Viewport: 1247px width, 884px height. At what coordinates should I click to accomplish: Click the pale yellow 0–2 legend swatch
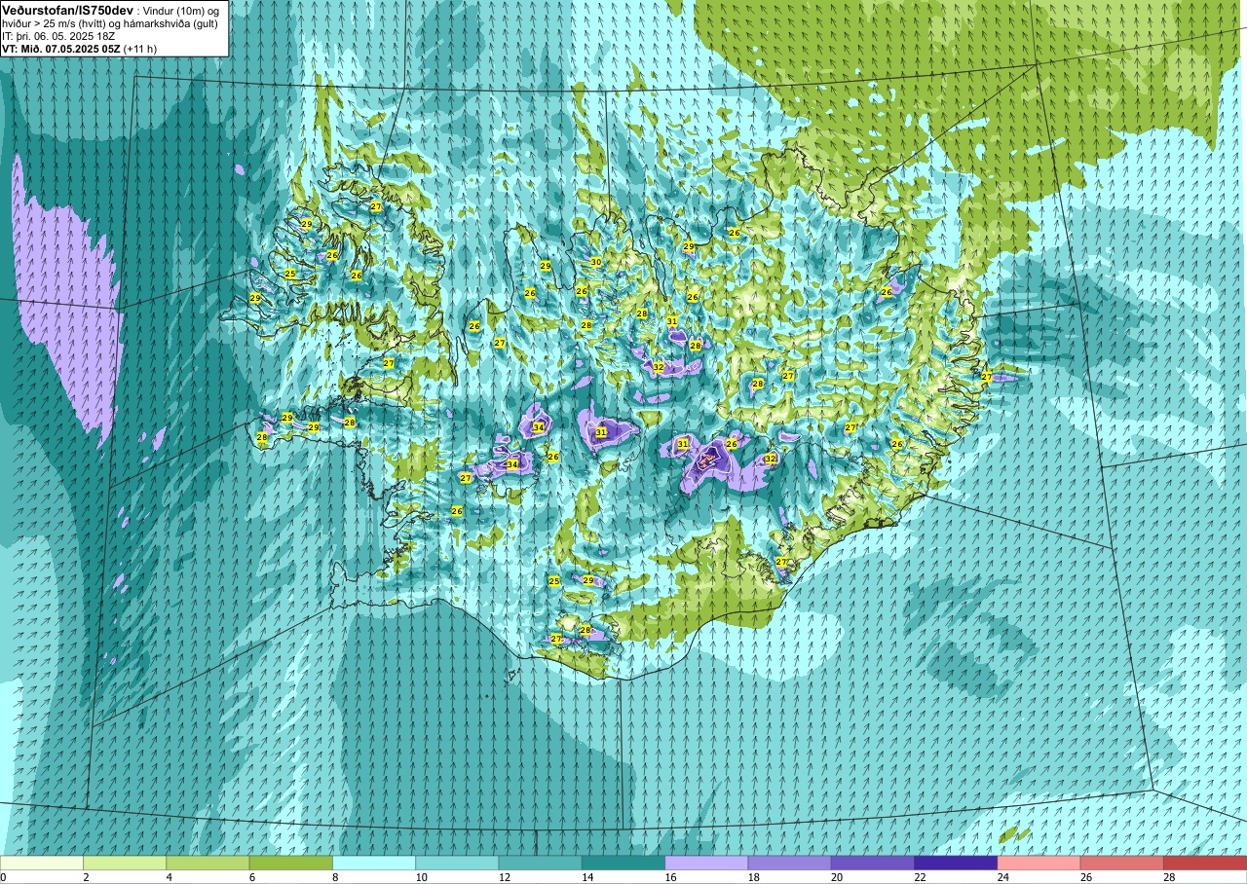(x=42, y=863)
